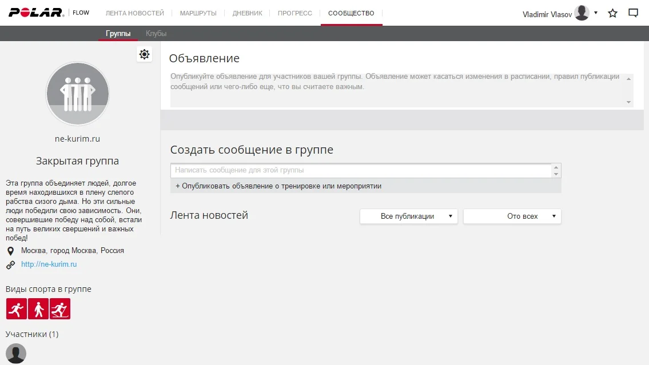Open the member avatar under Участники
This screenshot has height=365, width=649.
click(16, 353)
